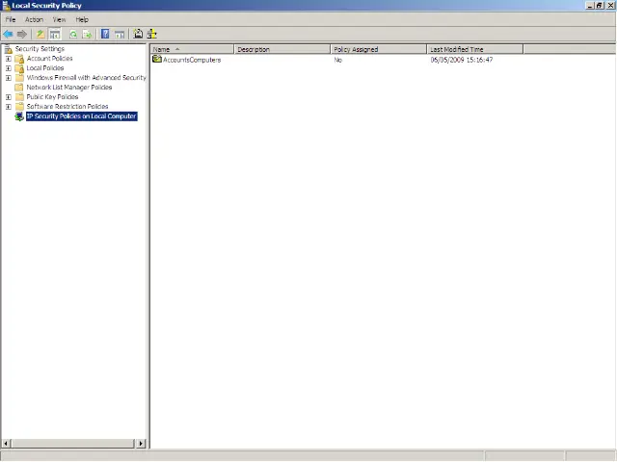Minimize the Local Security Policy window
Screen dimensions: 617x462
pos(589,6)
